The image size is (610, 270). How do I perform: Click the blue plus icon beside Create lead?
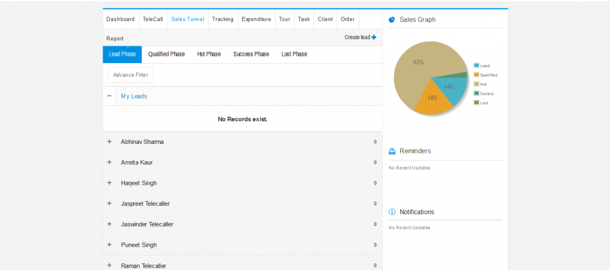(x=374, y=37)
